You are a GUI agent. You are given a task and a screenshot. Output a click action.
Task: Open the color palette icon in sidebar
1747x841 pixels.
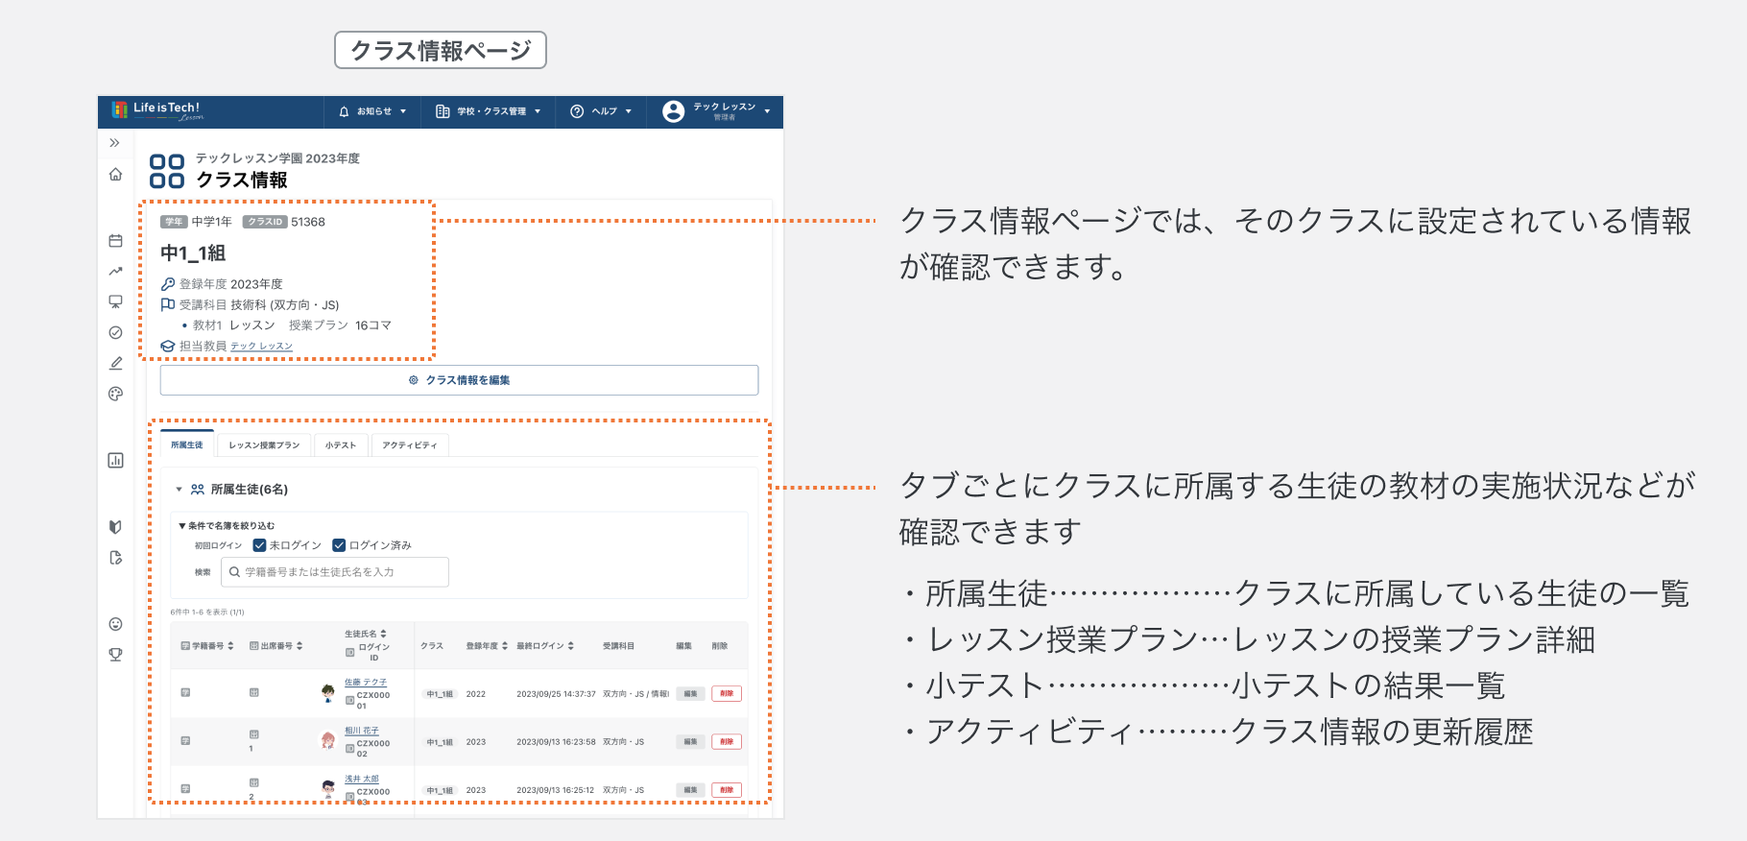(115, 394)
